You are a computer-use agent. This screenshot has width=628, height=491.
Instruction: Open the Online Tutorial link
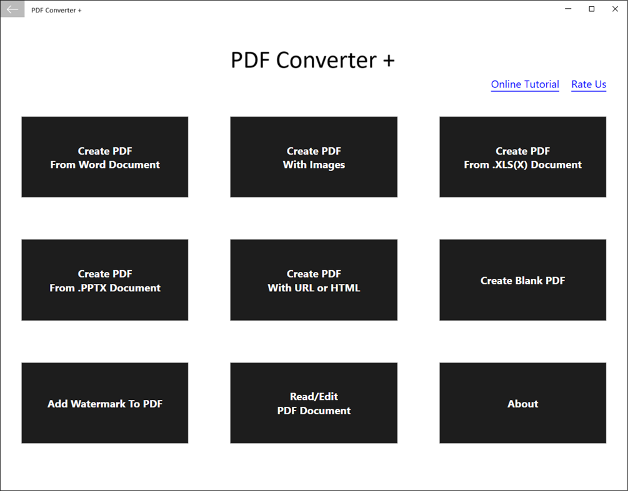pyautogui.click(x=525, y=84)
